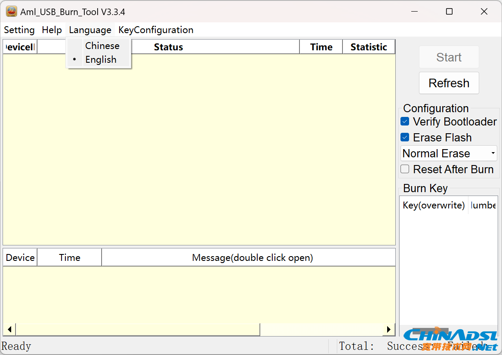Open the Help menu
This screenshot has width=502, height=355.
pos(52,30)
